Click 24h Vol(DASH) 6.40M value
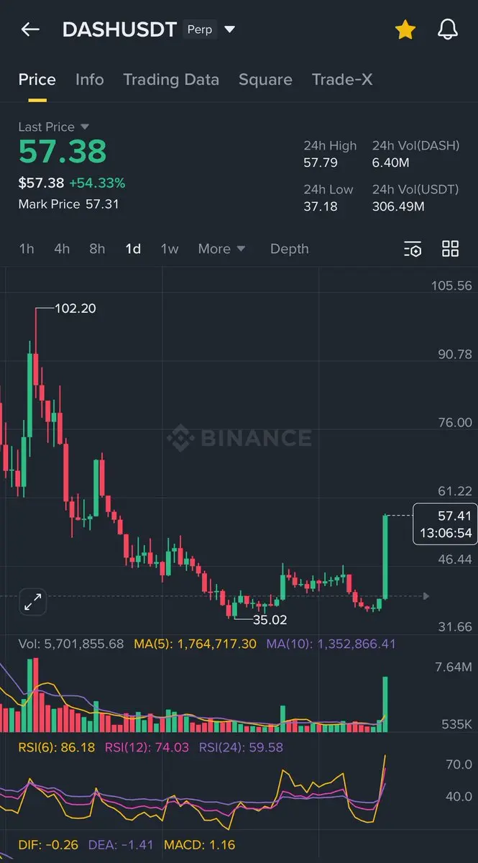This screenshot has width=478, height=863. [391, 163]
